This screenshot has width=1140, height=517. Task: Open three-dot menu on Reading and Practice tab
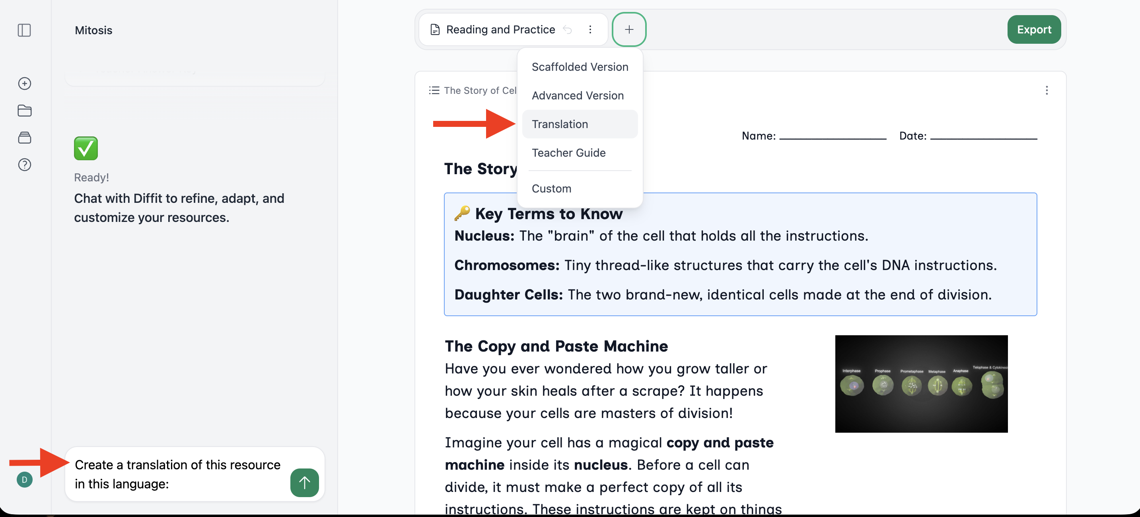tap(590, 30)
